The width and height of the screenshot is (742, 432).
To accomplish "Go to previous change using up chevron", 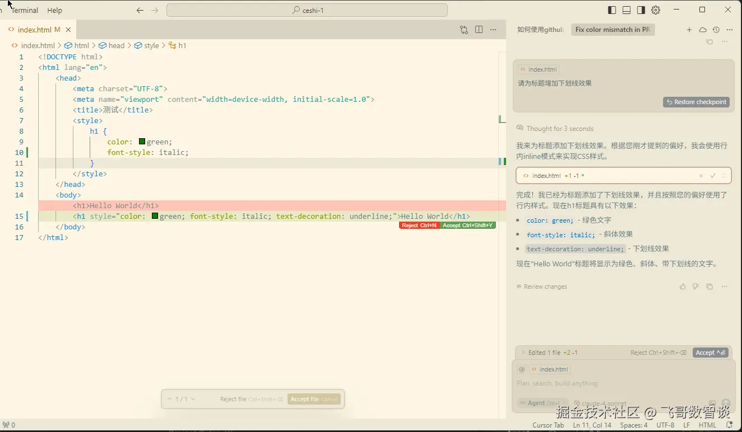I will point(170,399).
